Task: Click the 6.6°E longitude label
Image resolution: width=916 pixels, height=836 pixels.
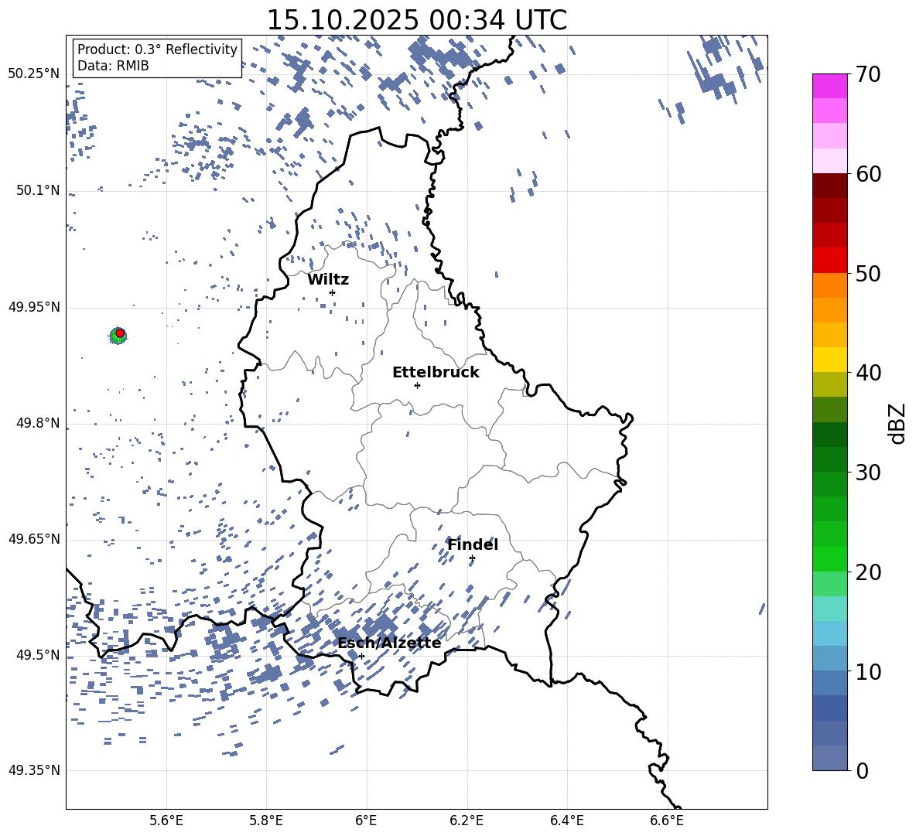Action: click(667, 821)
